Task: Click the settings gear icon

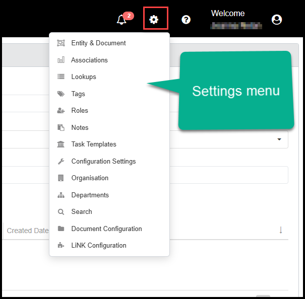Action: coord(154,20)
